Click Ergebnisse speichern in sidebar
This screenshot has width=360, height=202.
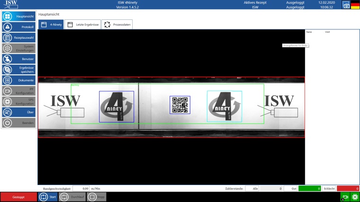pos(18,70)
